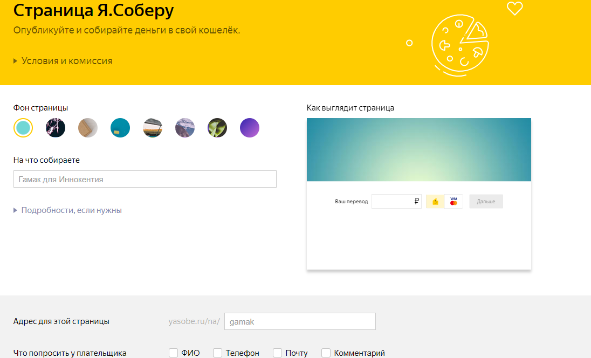
Task: Click the 'Фон страницы' label
Action: (40, 108)
